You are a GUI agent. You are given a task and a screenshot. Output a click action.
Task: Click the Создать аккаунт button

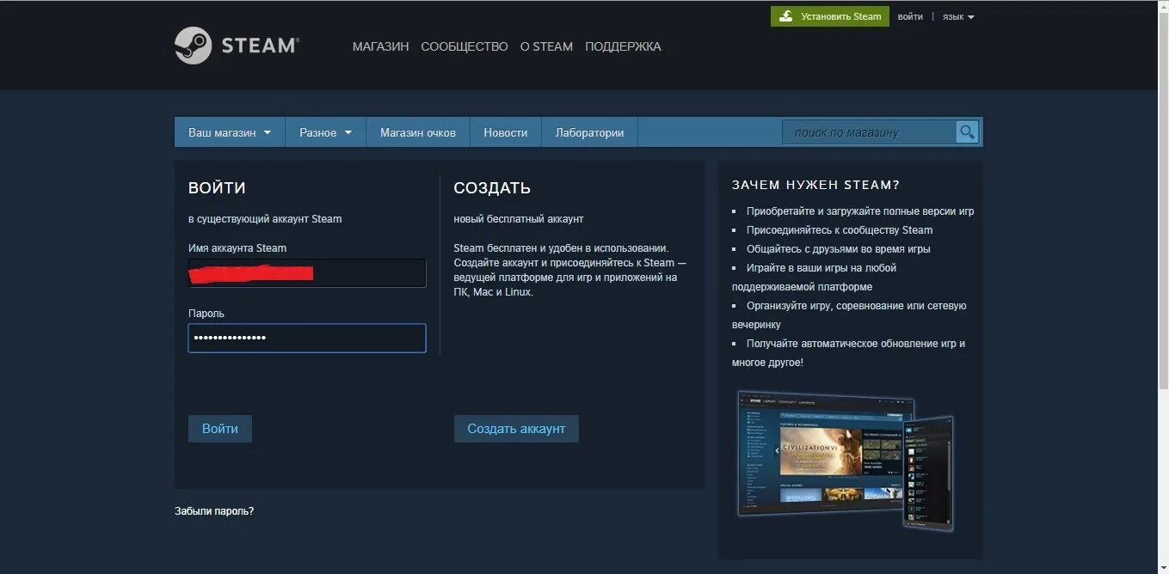pyautogui.click(x=516, y=429)
